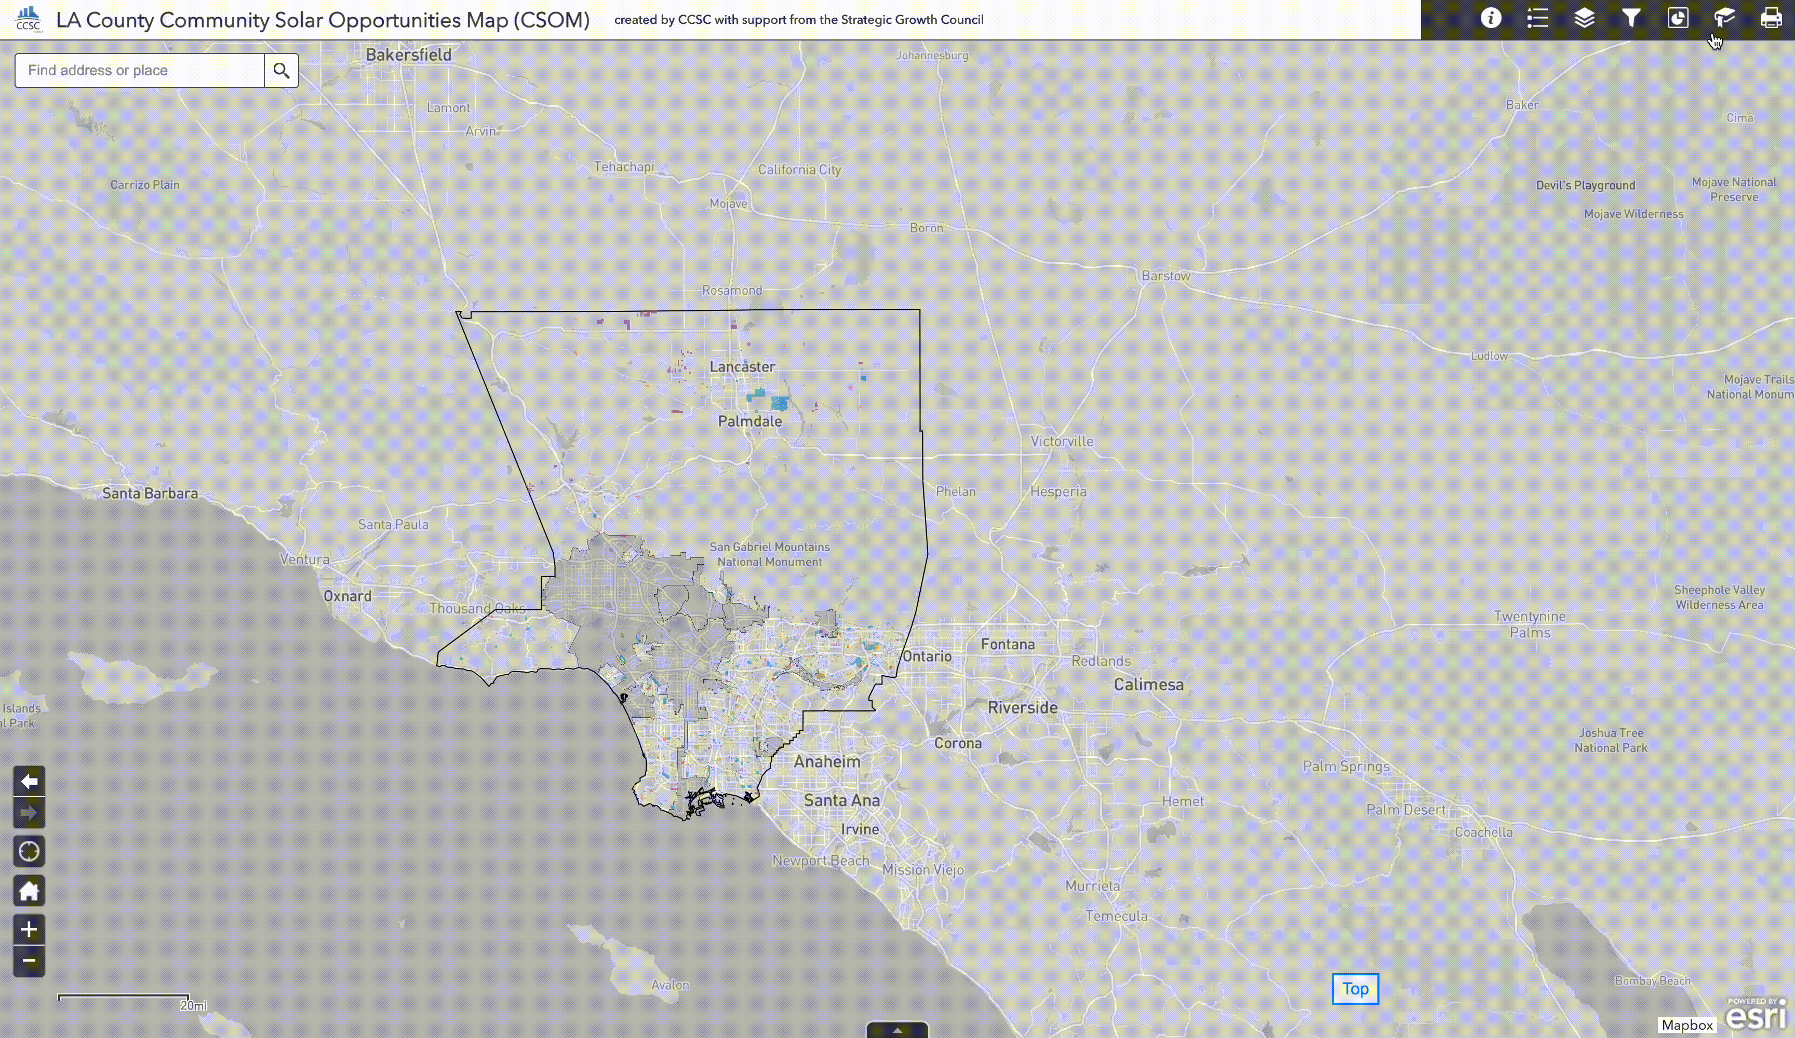Open the Legend widget

pos(1537,19)
